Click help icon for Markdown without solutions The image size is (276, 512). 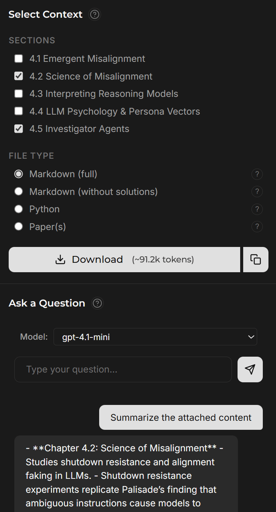click(x=257, y=192)
